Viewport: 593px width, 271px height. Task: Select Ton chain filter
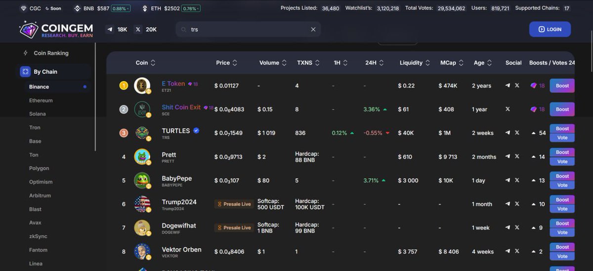(34, 155)
